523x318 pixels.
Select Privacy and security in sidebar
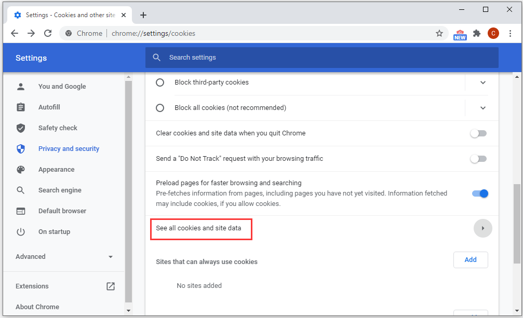click(x=69, y=148)
